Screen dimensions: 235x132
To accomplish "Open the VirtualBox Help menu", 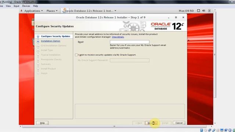I will [35, 6].
